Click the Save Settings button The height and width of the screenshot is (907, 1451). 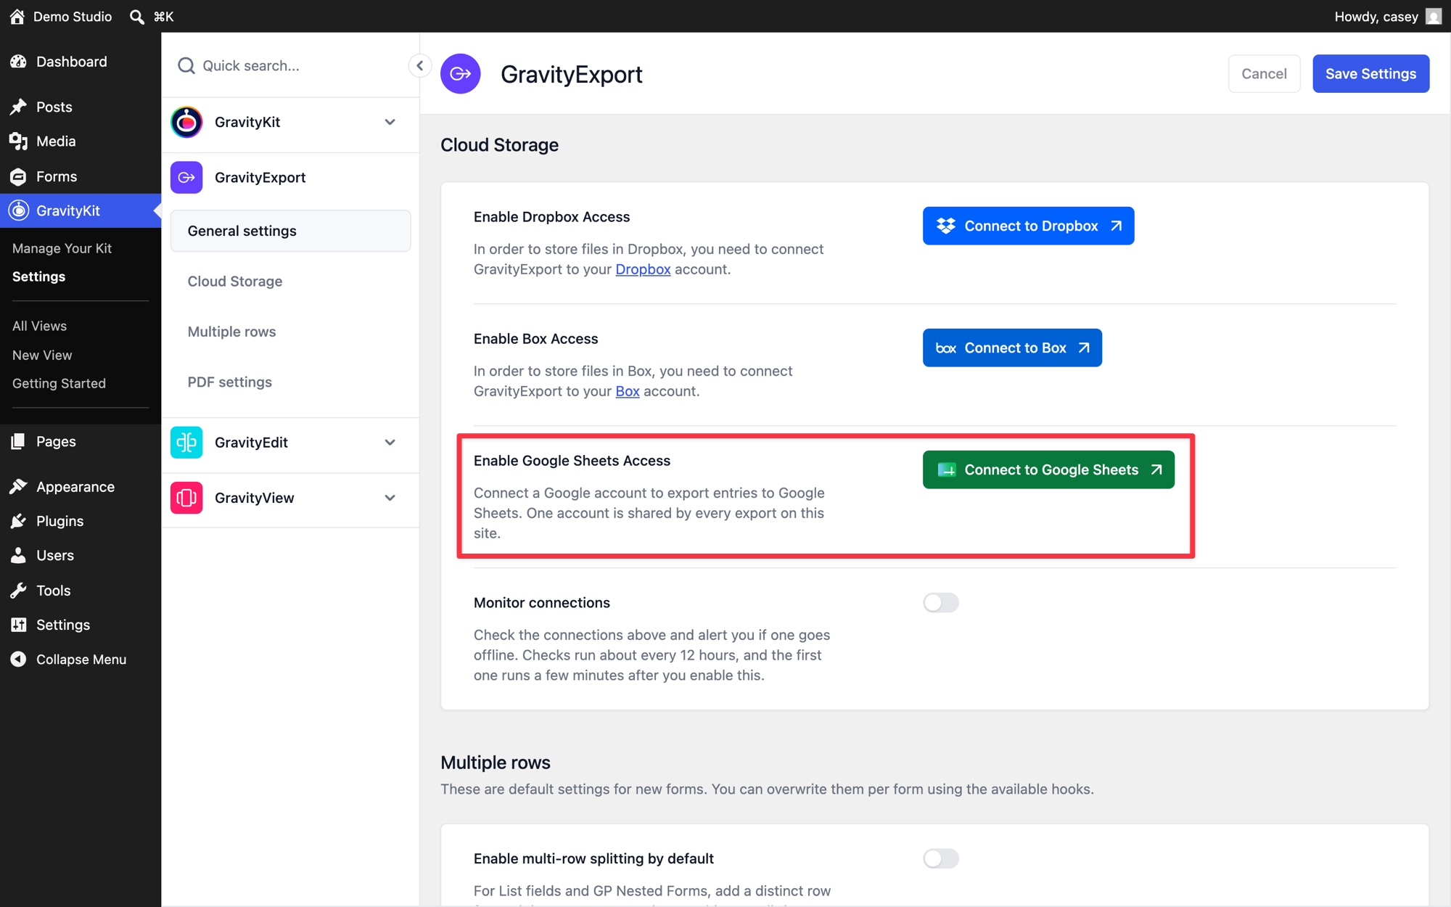pyautogui.click(x=1370, y=73)
